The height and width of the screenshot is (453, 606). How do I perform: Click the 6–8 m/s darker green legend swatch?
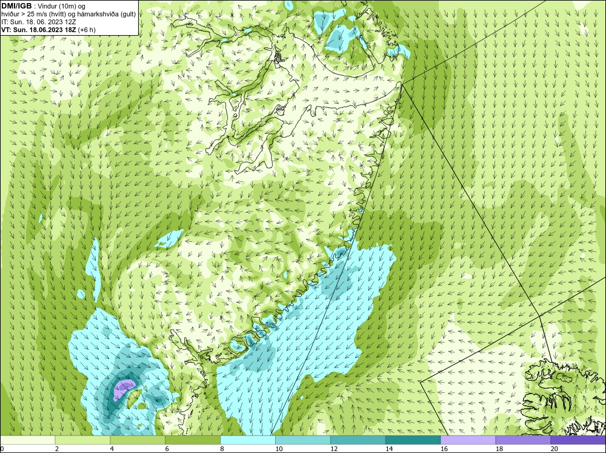pyautogui.click(x=193, y=440)
